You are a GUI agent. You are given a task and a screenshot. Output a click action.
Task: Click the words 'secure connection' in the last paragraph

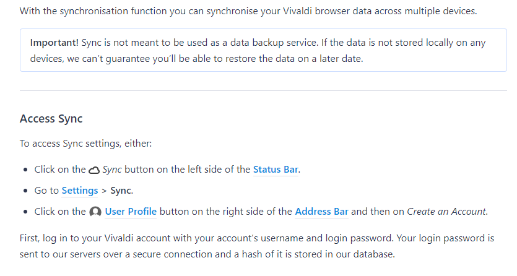[x=197, y=254]
